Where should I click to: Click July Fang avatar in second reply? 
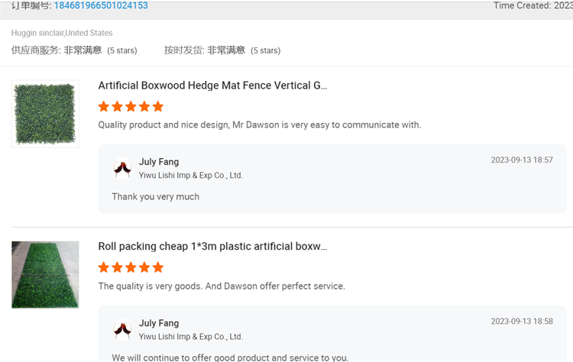(122, 329)
